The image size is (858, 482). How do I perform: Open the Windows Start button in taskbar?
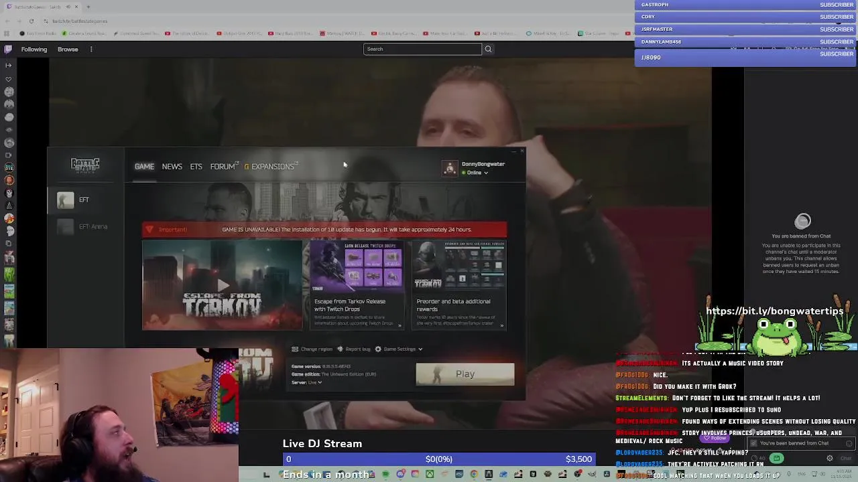tap(266, 475)
